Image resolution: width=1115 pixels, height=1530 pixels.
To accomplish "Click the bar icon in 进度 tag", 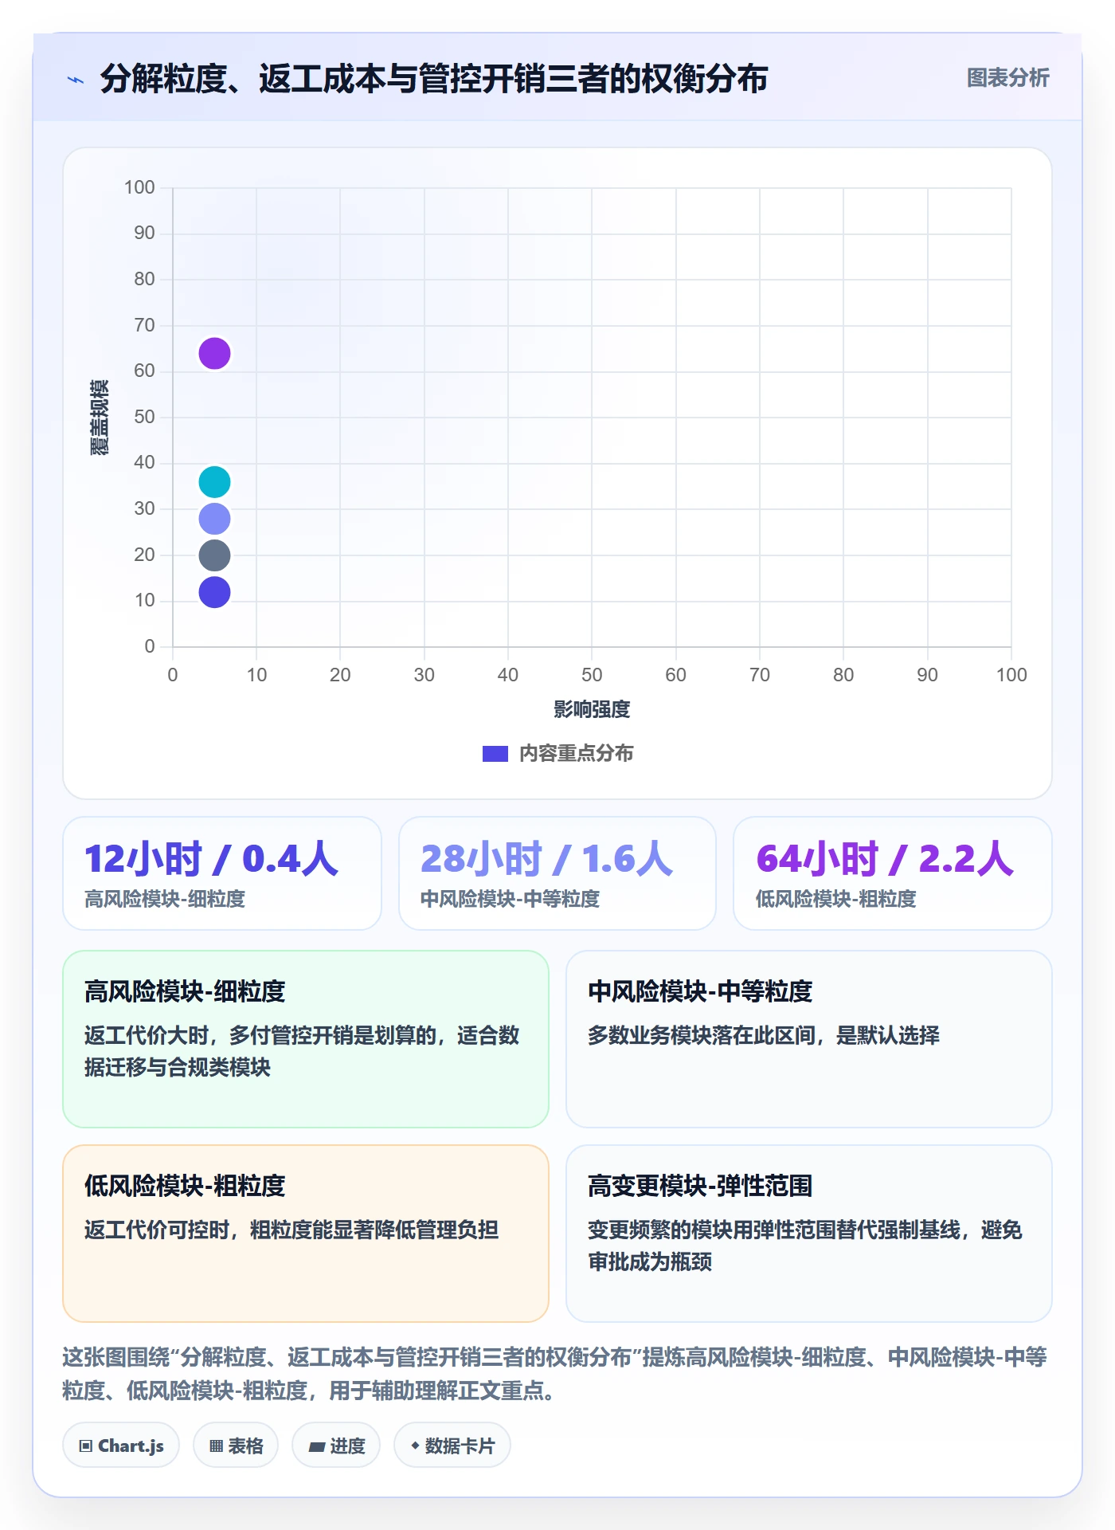I will click(x=317, y=1446).
